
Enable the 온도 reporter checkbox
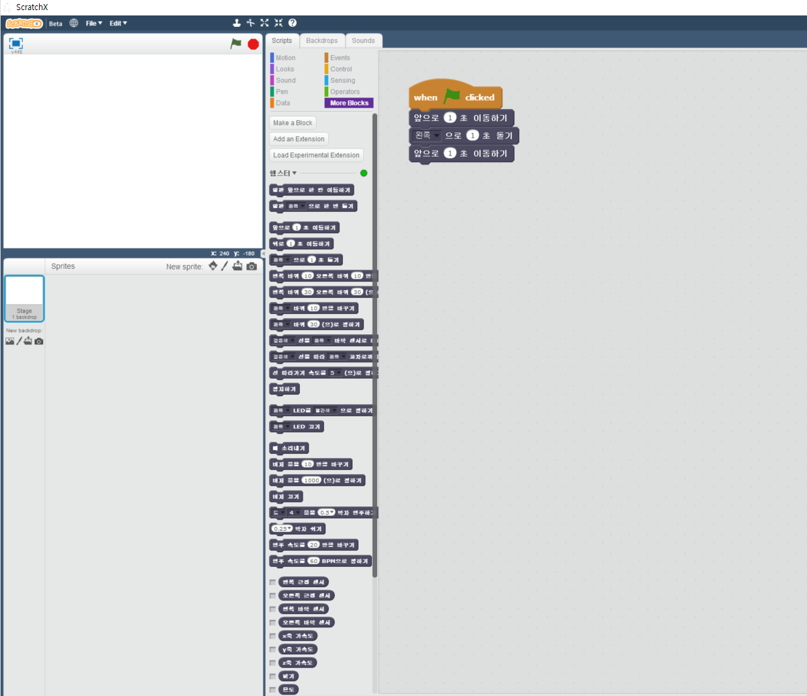click(272, 690)
